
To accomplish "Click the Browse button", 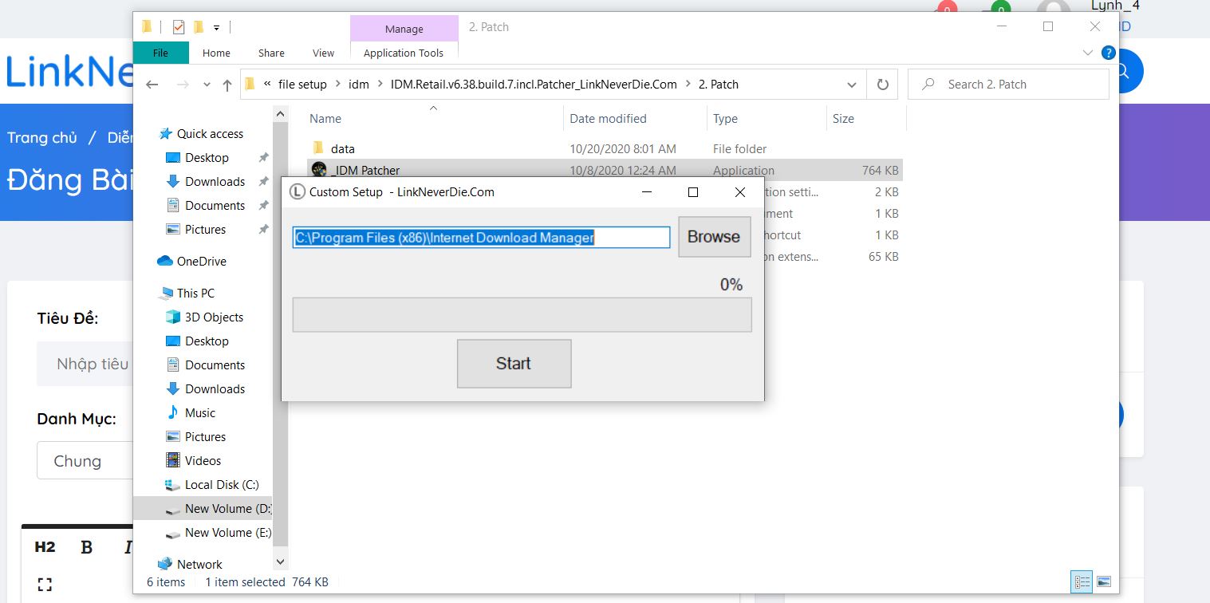I will pyautogui.click(x=714, y=237).
